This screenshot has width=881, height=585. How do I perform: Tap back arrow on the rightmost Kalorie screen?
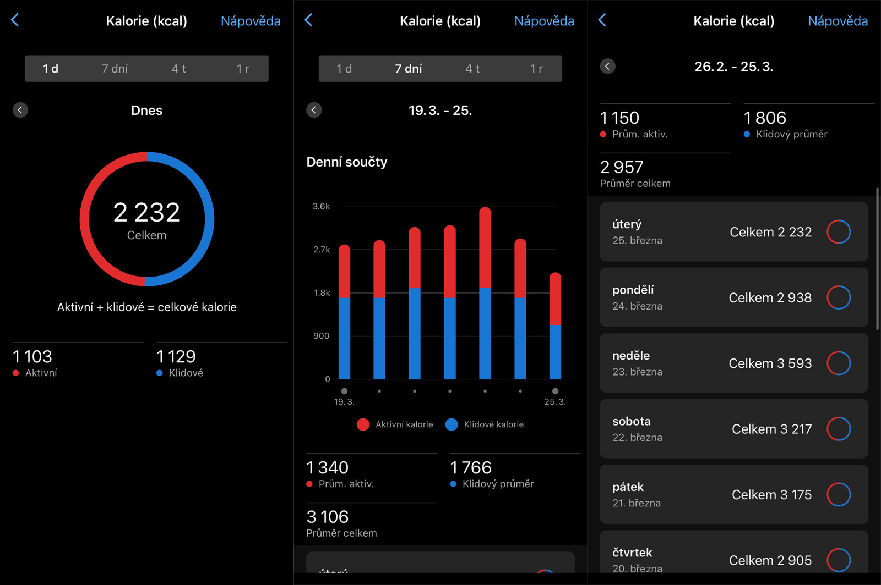coord(602,20)
